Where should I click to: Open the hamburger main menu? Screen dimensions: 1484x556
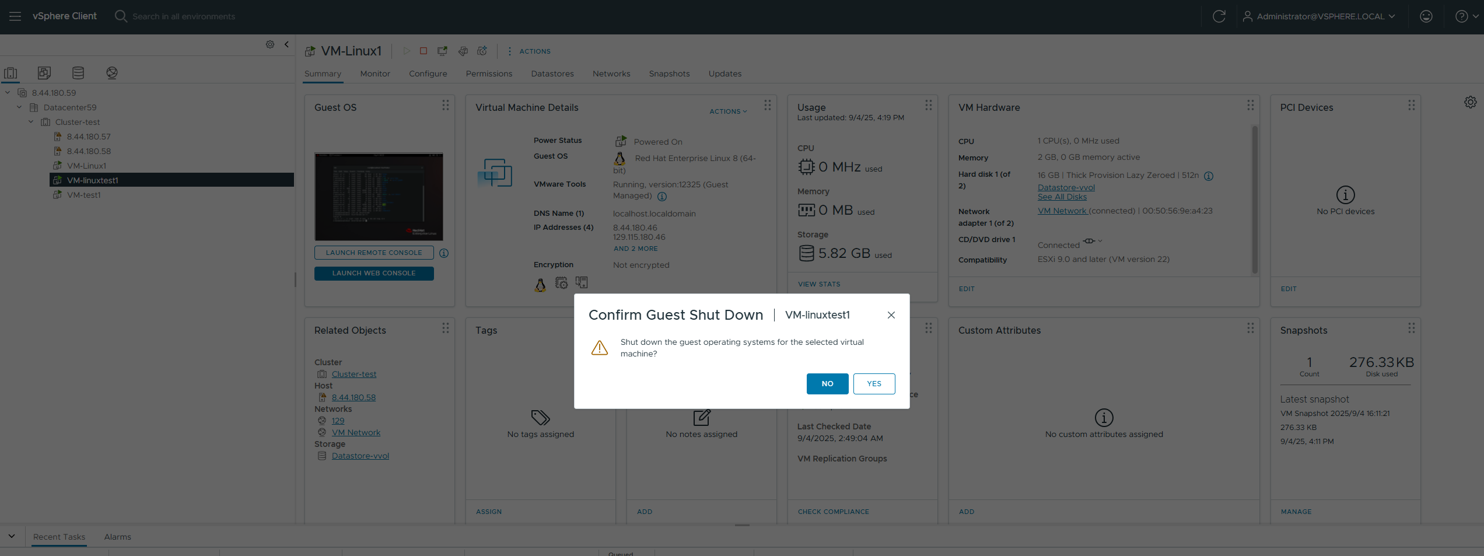coord(15,16)
